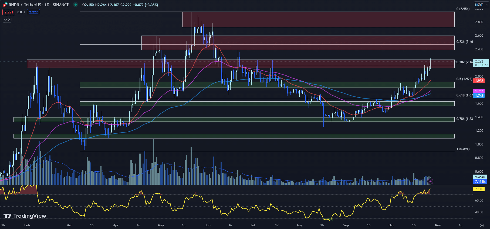Click the blue 1.742 moving average label

tap(479, 96)
